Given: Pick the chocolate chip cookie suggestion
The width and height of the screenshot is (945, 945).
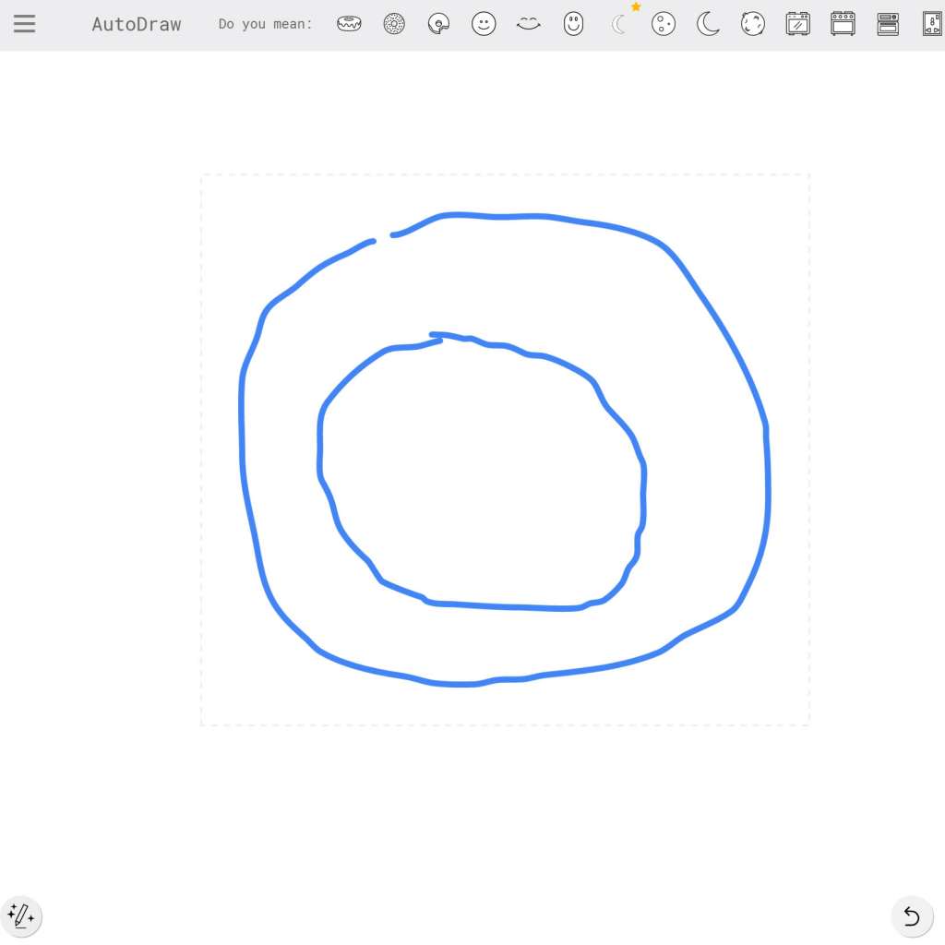Looking at the screenshot, I should click(753, 24).
